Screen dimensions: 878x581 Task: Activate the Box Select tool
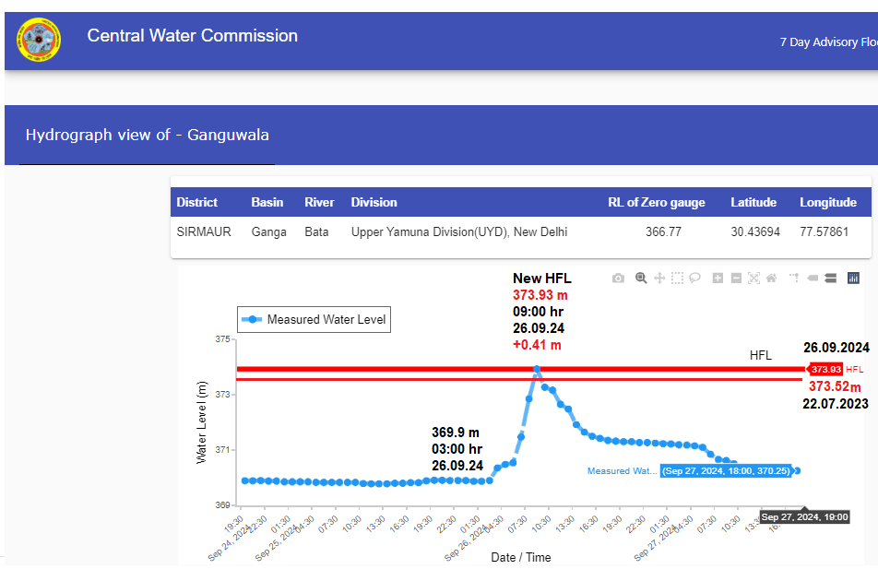(x=678, y=279)
